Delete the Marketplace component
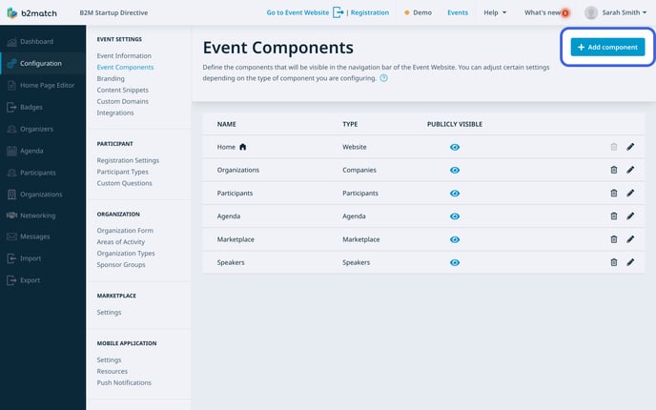656x410 pixels. pos(614,239)
